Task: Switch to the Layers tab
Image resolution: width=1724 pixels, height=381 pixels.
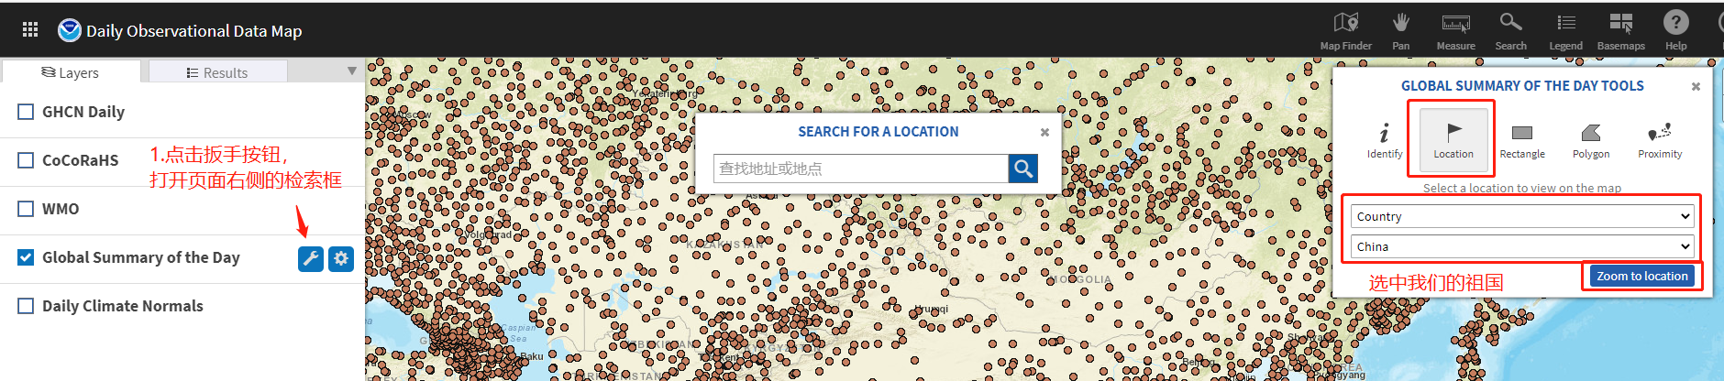Action: (71, 72)
